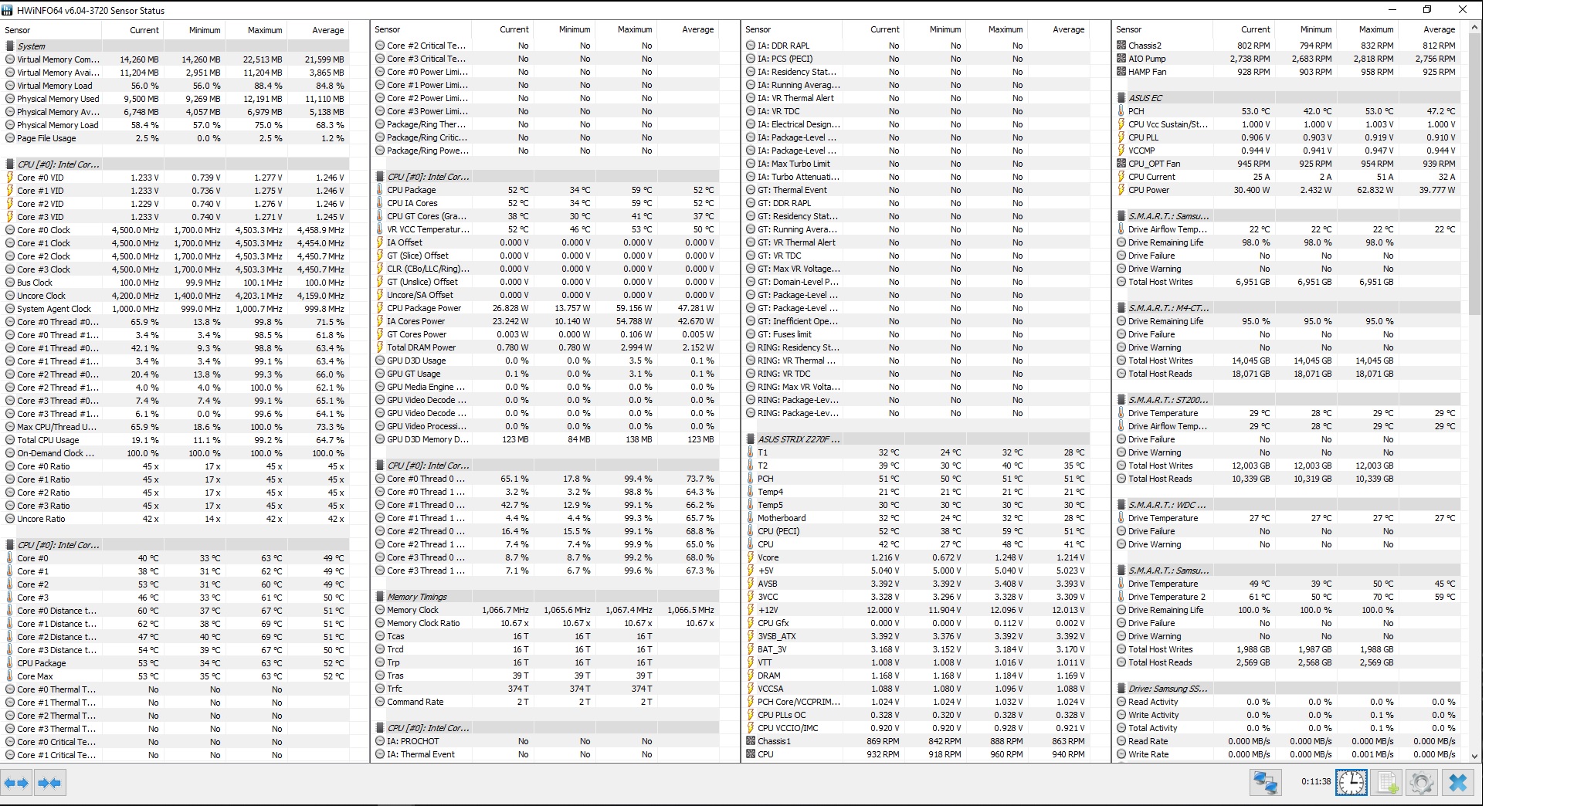Select the Memory Timings group header
Image resolution: width=1594 pixels, height=806 pixels.
click(x=547, y=597)
